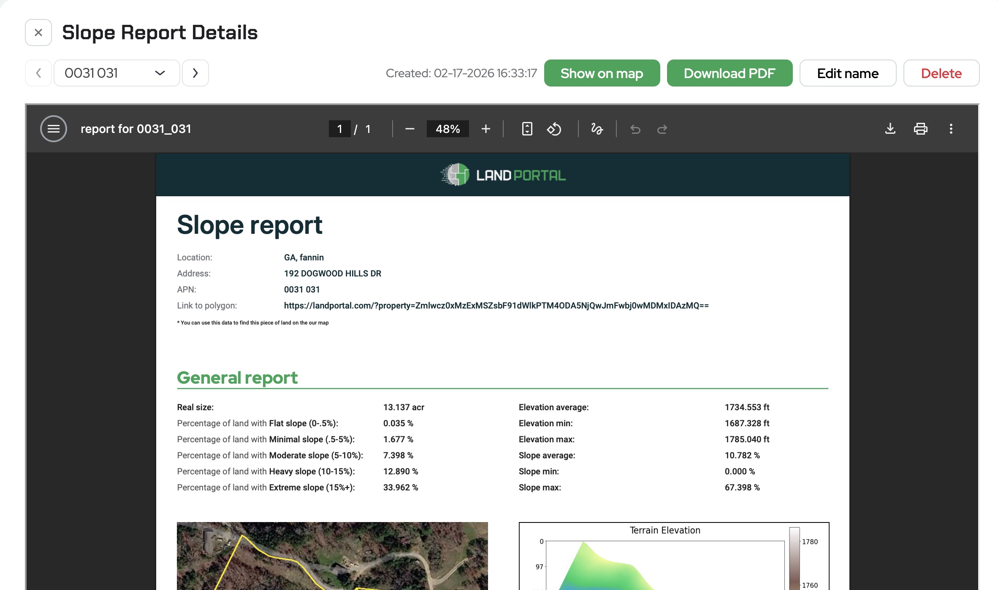
Task: Open the three-dot more actions menu
Action: 951,129
